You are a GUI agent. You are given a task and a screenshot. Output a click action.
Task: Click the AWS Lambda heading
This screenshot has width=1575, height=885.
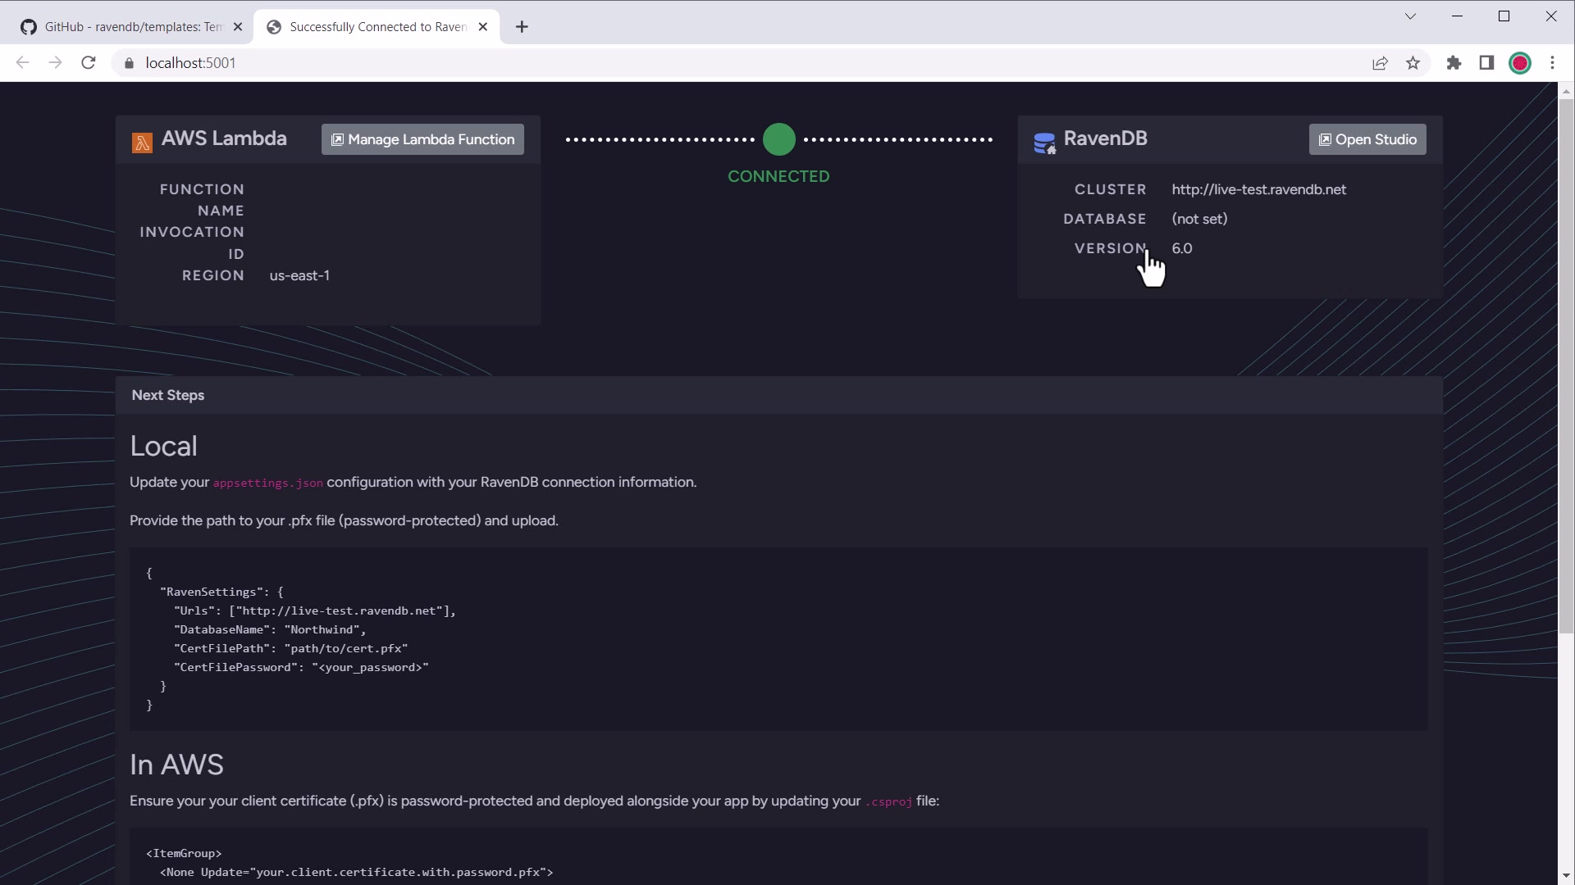click(x=224, y=138)
